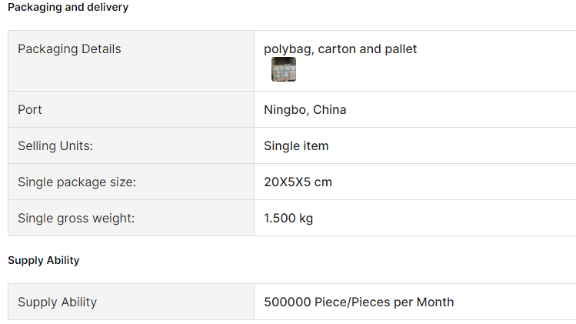Select the Single gross weight label
This screenshot has width=576, height=324.
click(x=76, y=218)
